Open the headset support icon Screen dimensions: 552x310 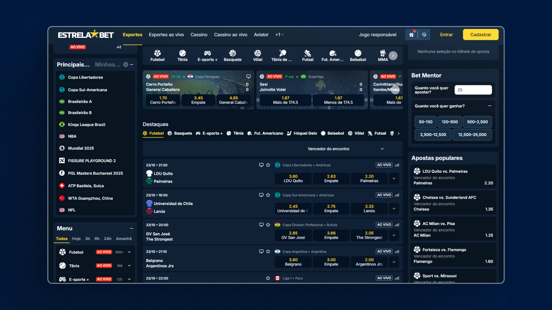(x=424, y=35)
